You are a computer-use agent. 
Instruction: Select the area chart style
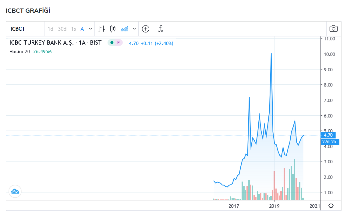(x=124, y=29)
